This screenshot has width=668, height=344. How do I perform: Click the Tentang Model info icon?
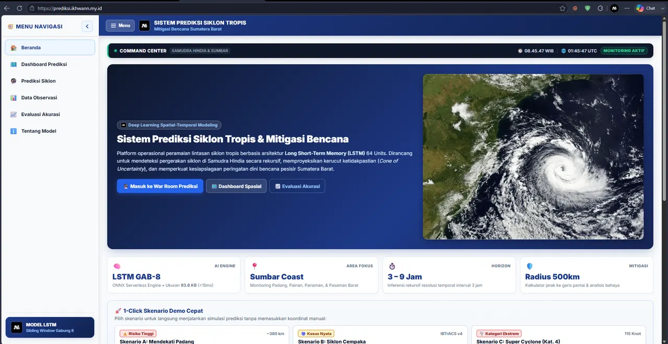[x=14, y=131]
